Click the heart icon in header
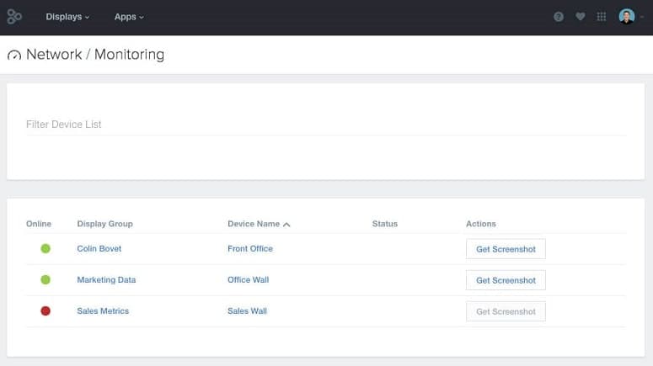 click(580, 17)
